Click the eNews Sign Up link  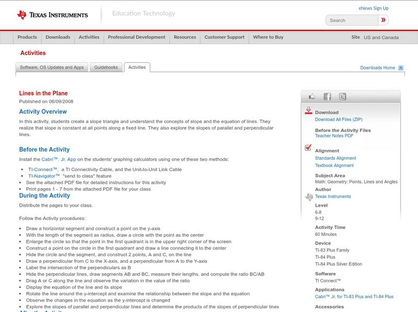click(x=374, y=8)
